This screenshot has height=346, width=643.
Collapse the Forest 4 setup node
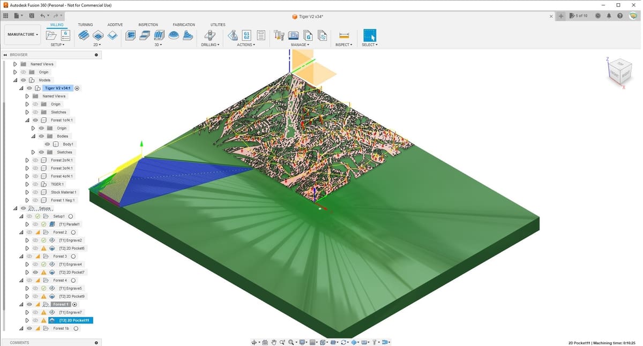[21, 280]
